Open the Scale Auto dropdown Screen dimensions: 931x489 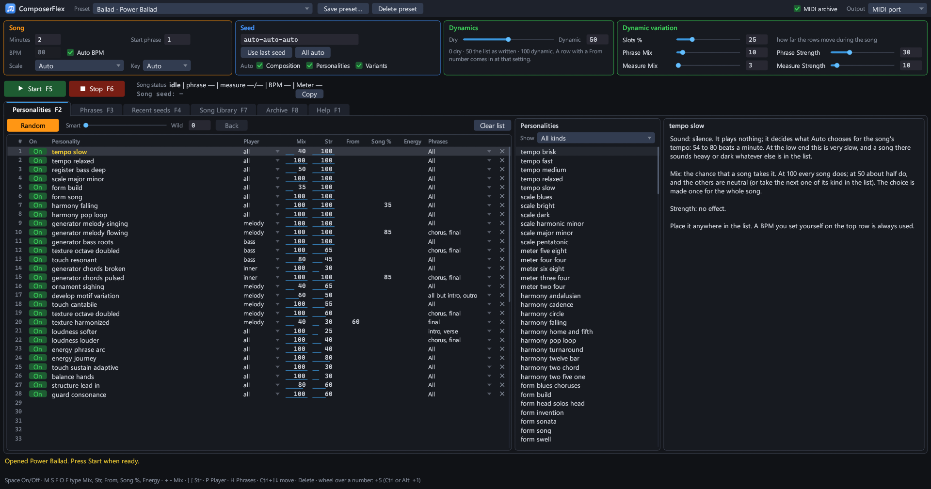pos(79,65)
